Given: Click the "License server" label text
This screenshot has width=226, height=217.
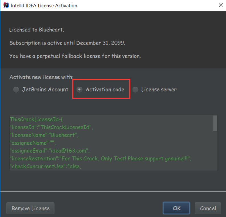Looking at the screenshot, I should pos(159,89).
